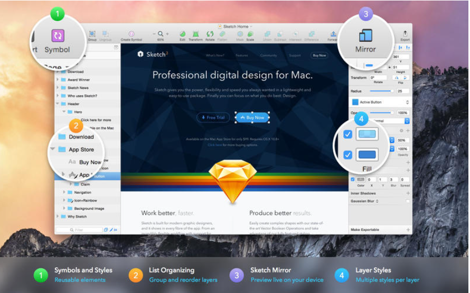470x293 pixels.
Task: Select the Transform tool icon
Action: 195,34
